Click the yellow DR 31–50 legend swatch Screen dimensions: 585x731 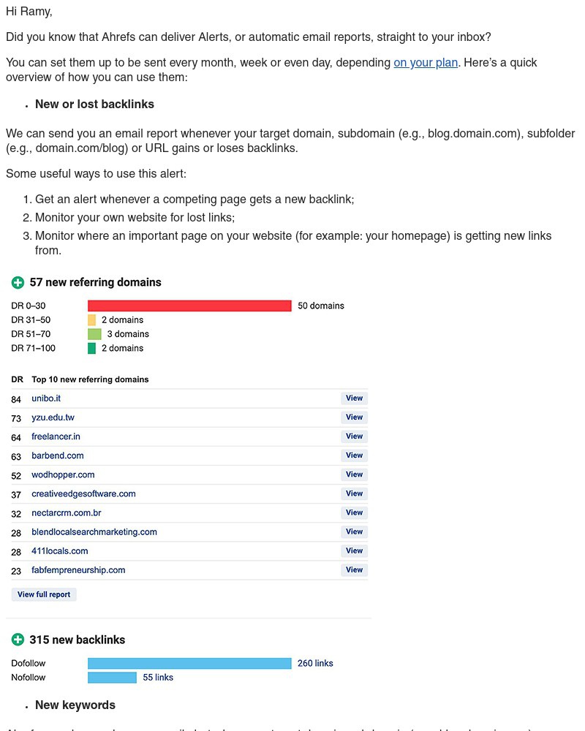coord(91,320)
